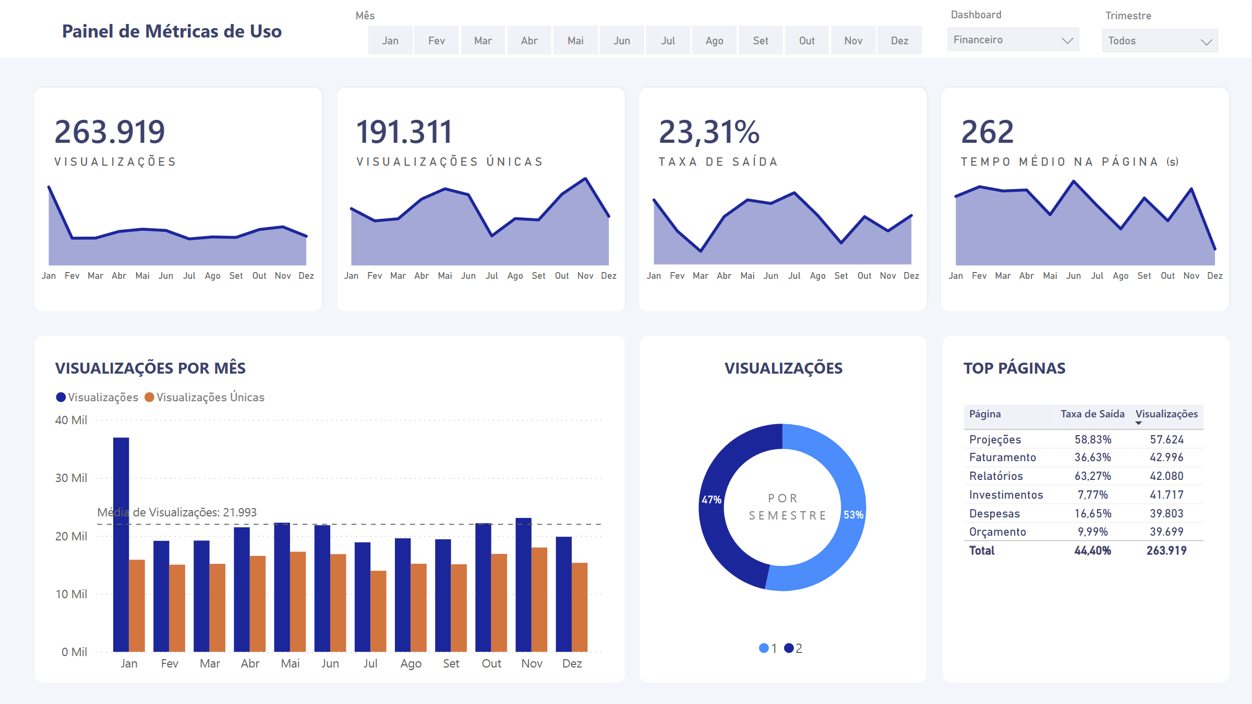Sort by the Página column header
The height and width of the screenshot is (704, 1252).
[x=985, y=414]
